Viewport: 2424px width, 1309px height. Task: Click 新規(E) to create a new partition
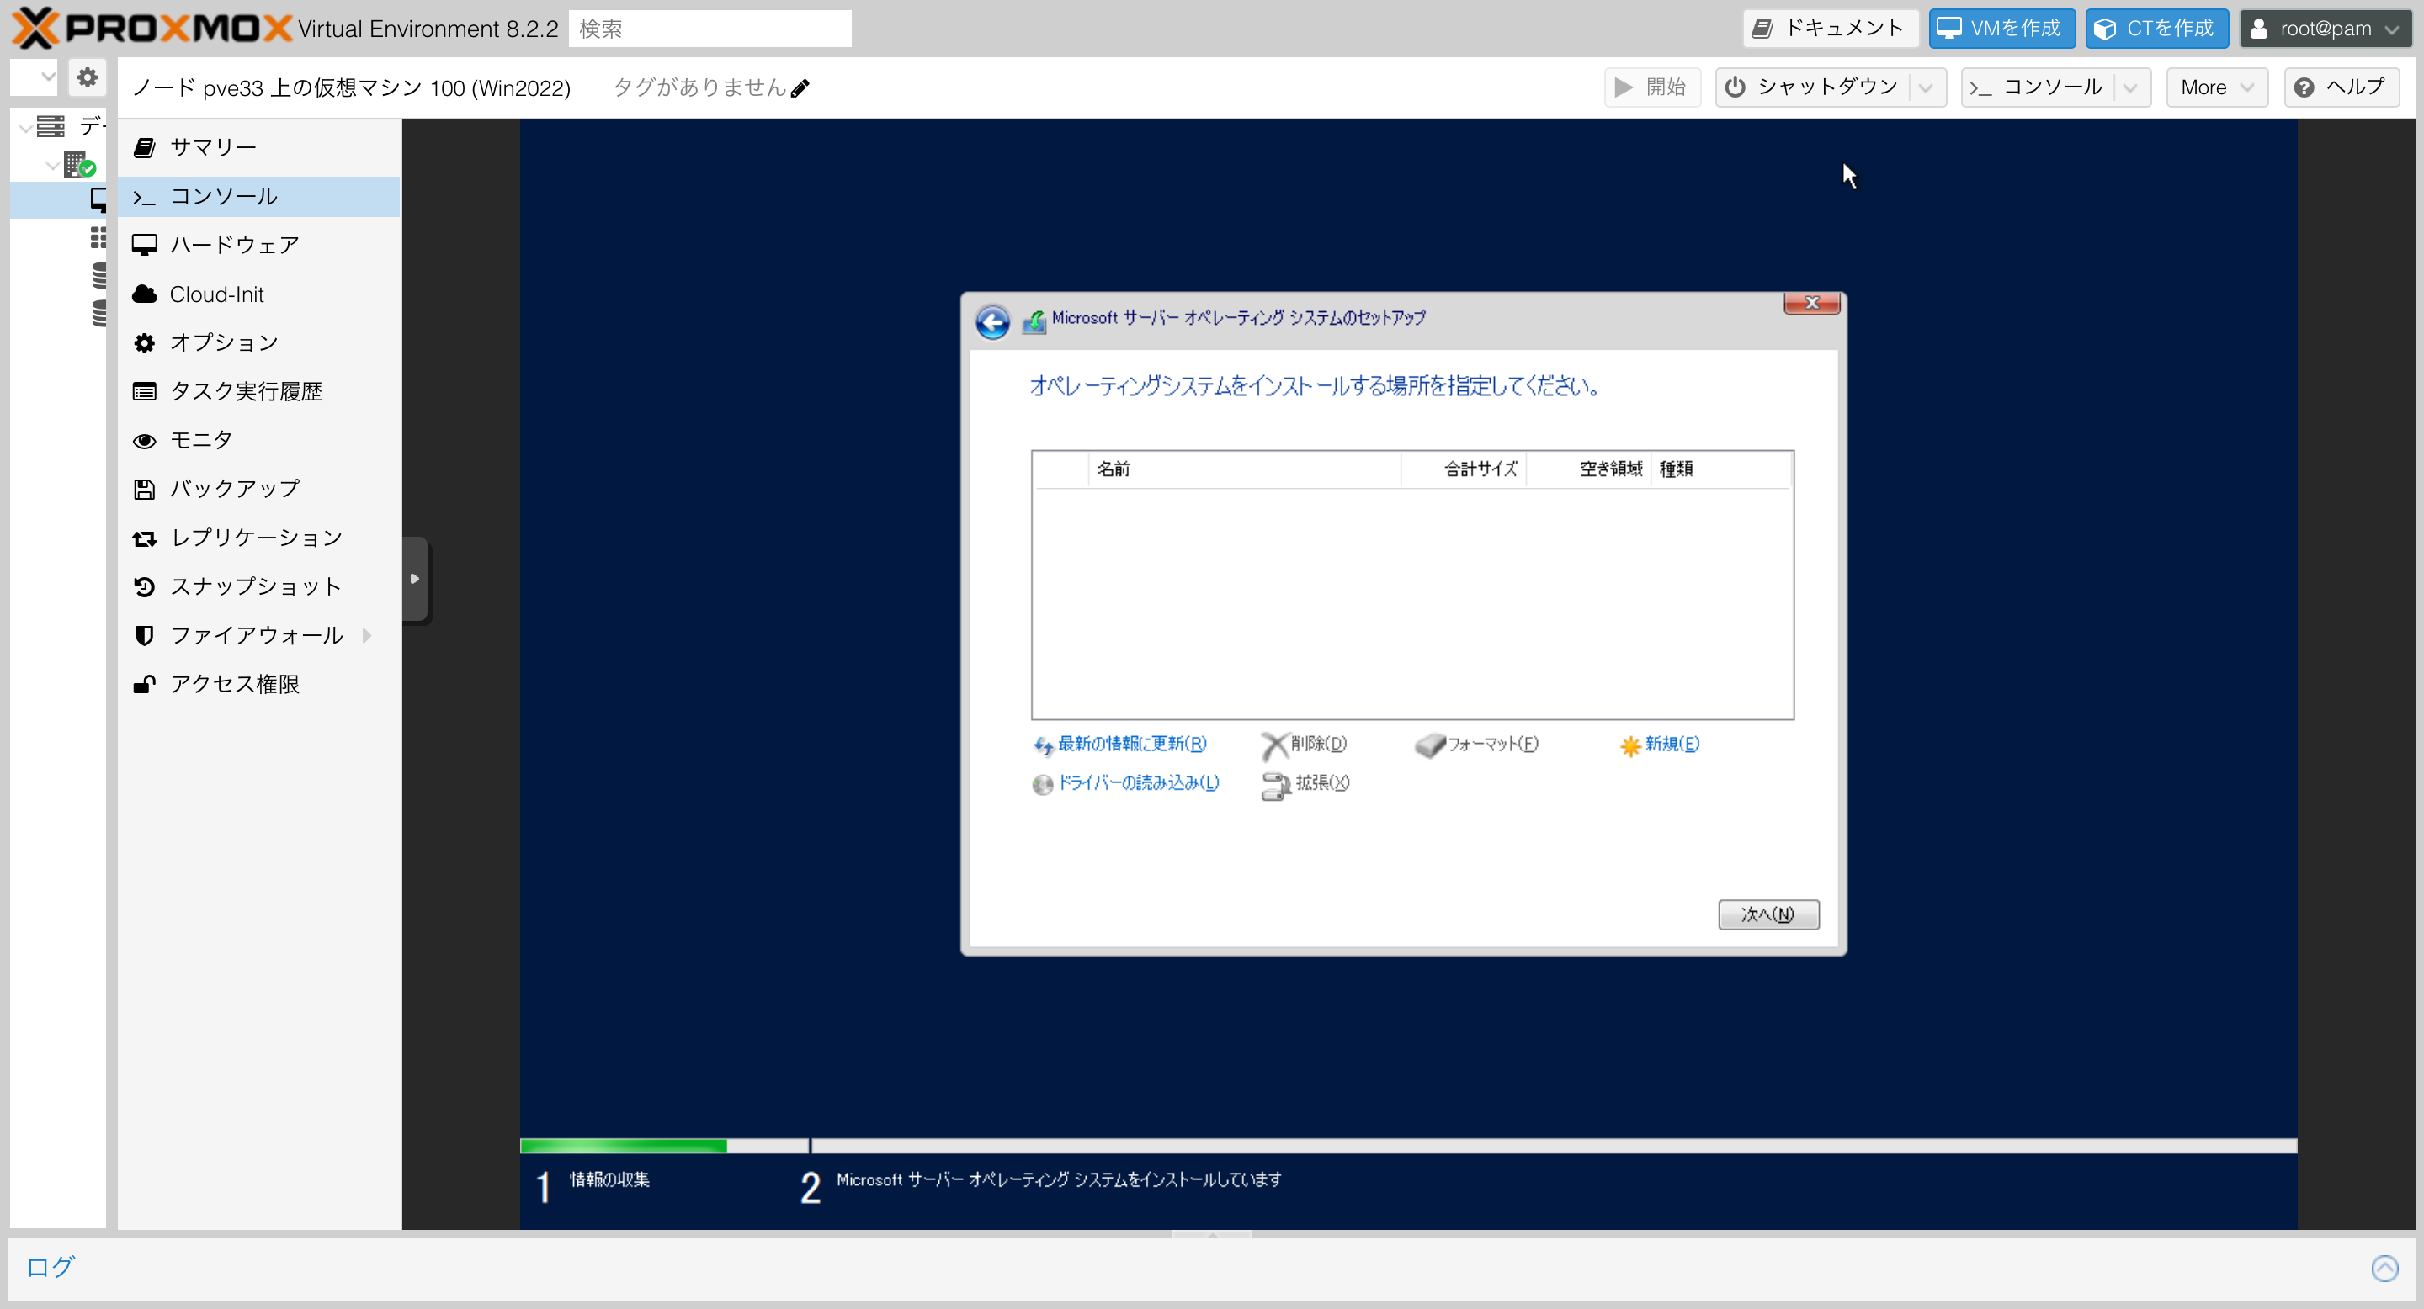point(1660,744)
